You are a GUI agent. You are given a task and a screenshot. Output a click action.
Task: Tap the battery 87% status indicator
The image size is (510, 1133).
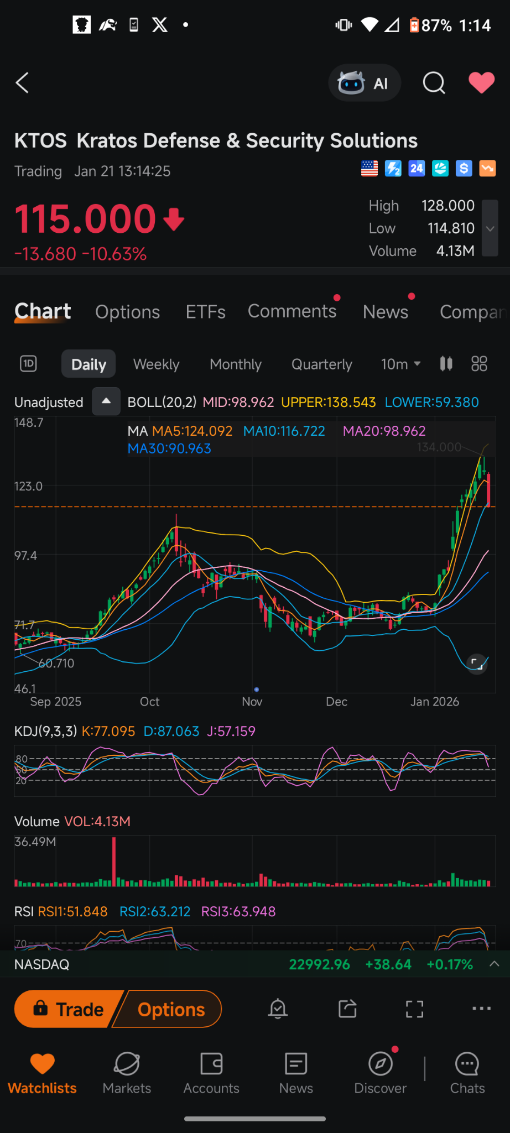point(430,25)
